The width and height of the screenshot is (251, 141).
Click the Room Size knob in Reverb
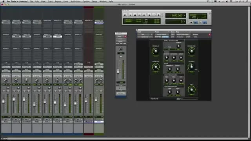tap(155, 67)
